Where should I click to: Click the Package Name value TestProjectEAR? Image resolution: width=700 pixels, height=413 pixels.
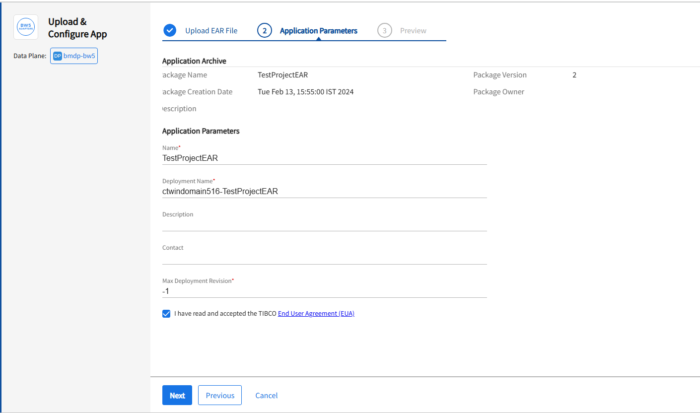point(282,75)
